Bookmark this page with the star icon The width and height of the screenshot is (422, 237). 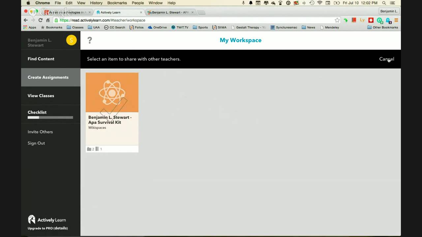tap(337, 20)
